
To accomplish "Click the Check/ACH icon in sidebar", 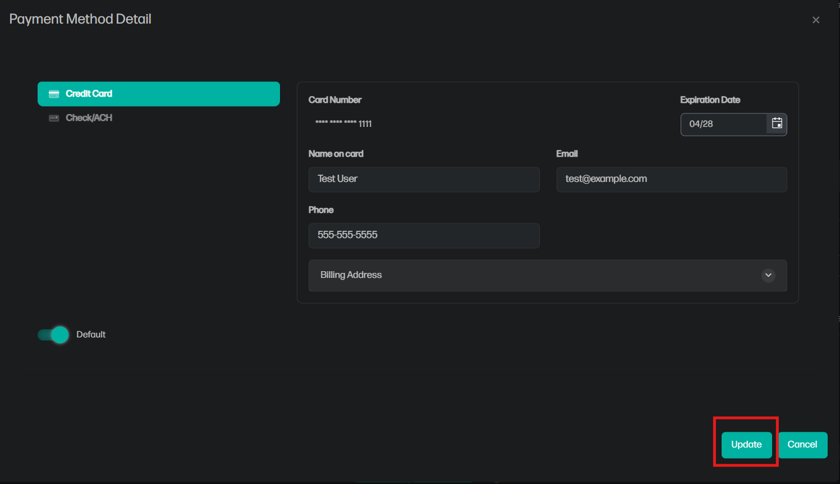I will pyautogui.click(x=54, y=118).
